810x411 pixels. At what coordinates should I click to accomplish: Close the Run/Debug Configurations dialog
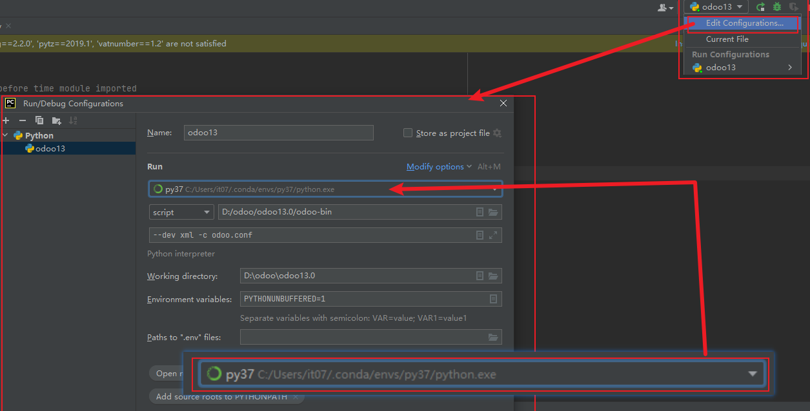pyautogui.click(x=503, y=103)
